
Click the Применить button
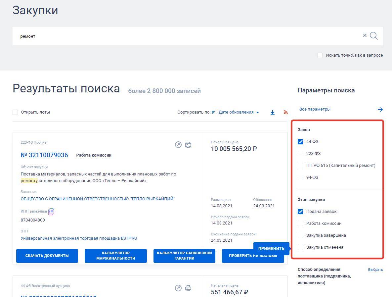click(271, 248)
